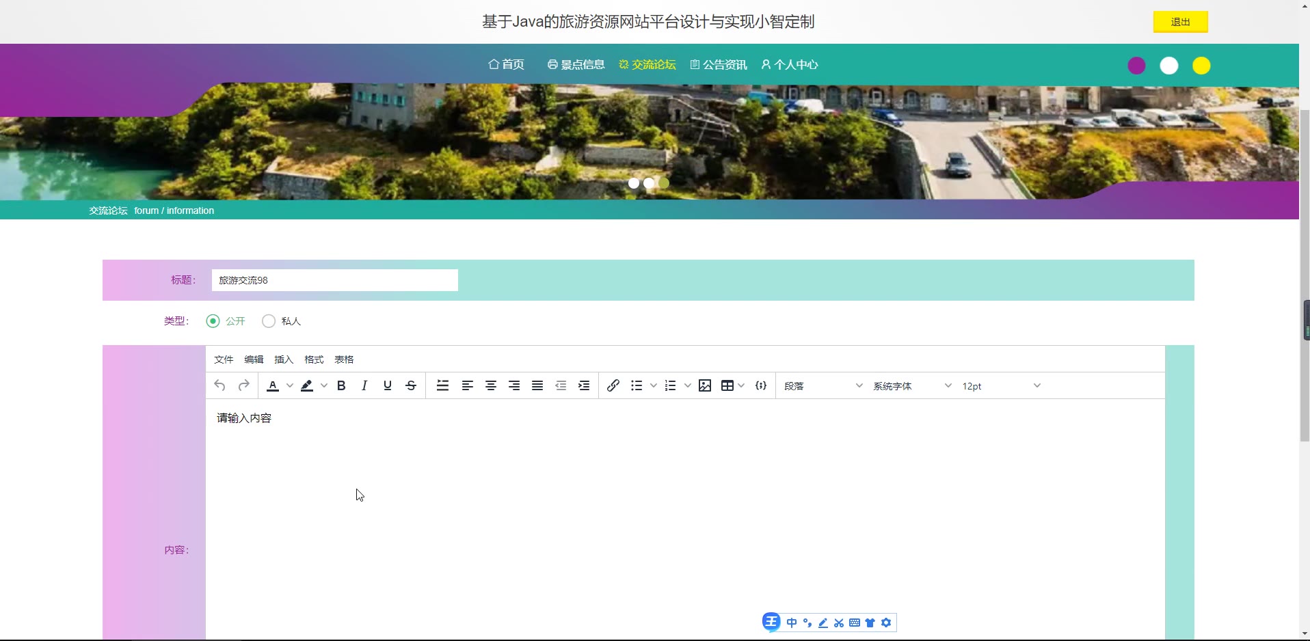Viewport: 1310px width, 641px height.
Task: Expand bullet list style dropdown arrow
Action: [x=654, y=386]
